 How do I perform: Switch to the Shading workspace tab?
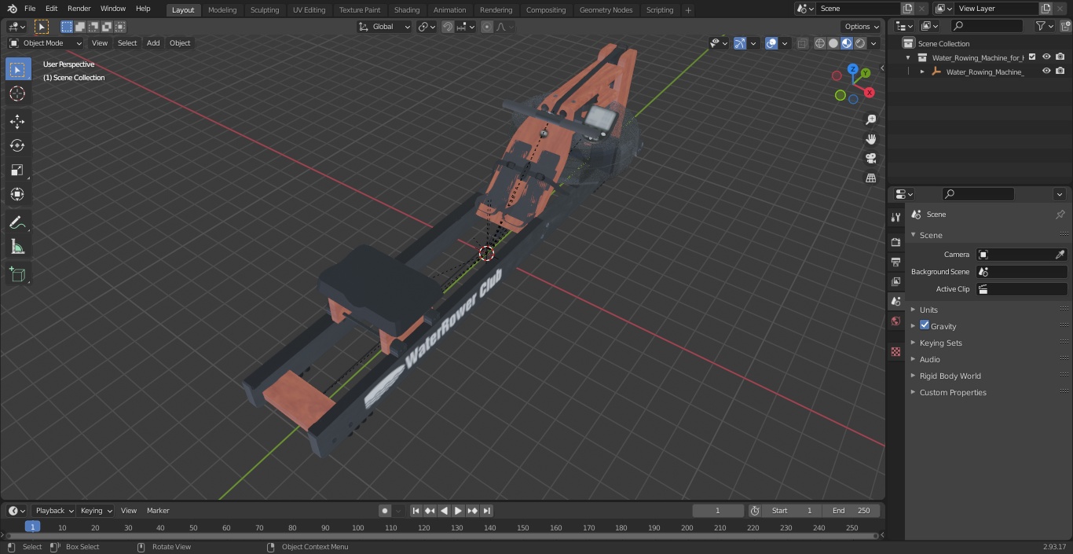click(407, 9)
